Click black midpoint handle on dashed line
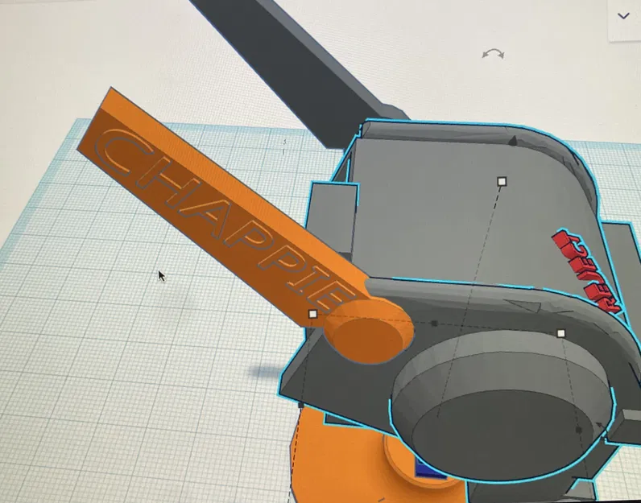641x503 pixels. [x=434, y=324]
